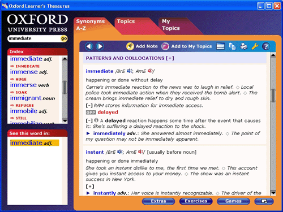Click entry pane scroll up arrow
Image resolution: width=283 pixels, height=212 pixels.
[x=273, y=55]
